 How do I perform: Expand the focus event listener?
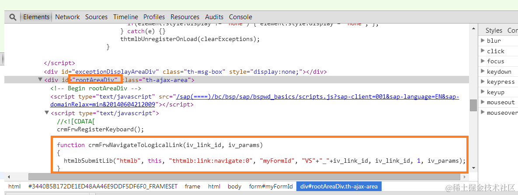point(483,61)
